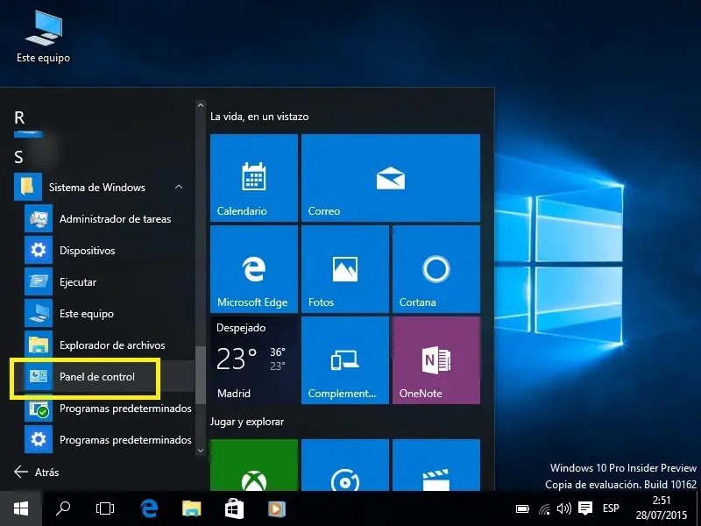Launch Edge from the taskbar

149,508
